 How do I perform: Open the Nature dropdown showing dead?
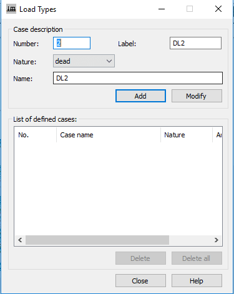click(x=84, y=61)
